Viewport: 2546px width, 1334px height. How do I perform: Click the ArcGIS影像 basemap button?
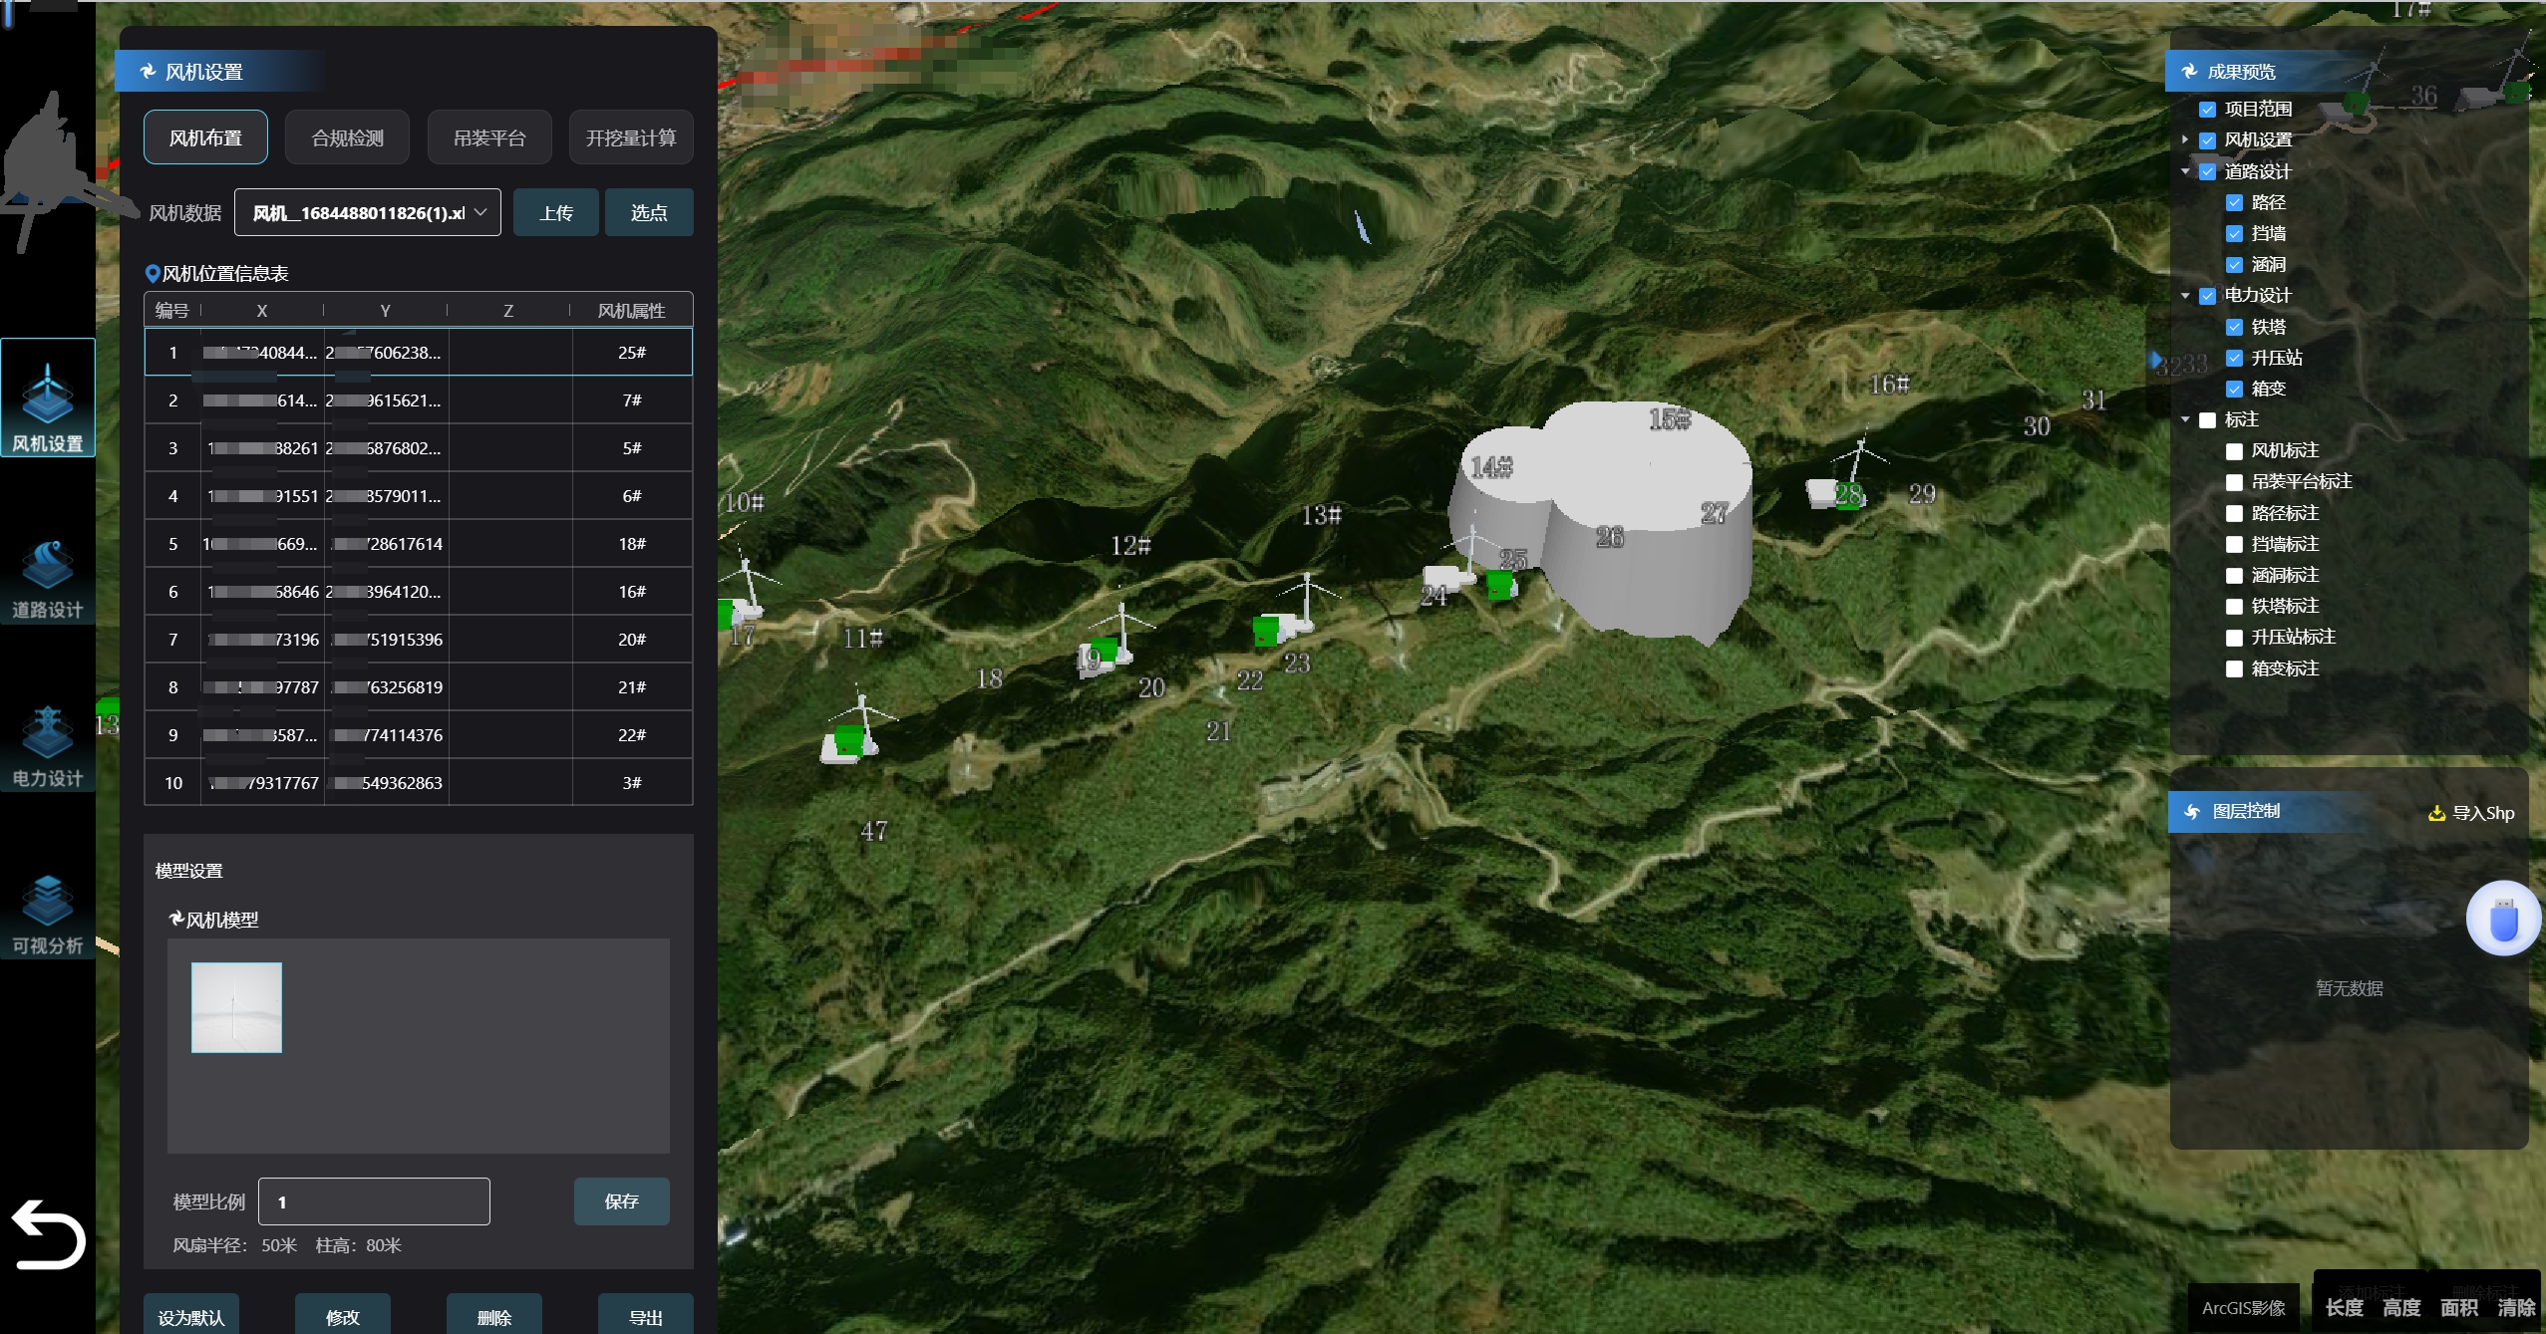2243,1307
